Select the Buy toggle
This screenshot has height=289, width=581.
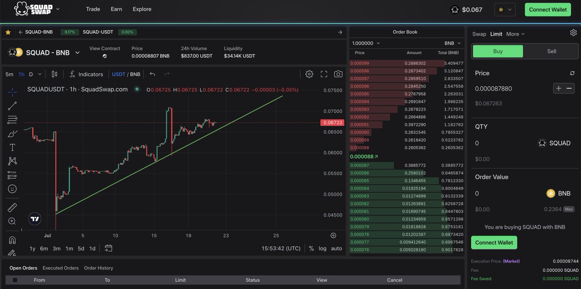[x=498, y=51]
